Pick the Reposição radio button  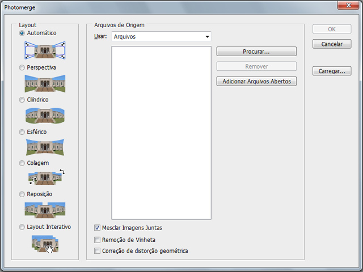[22, 194]
